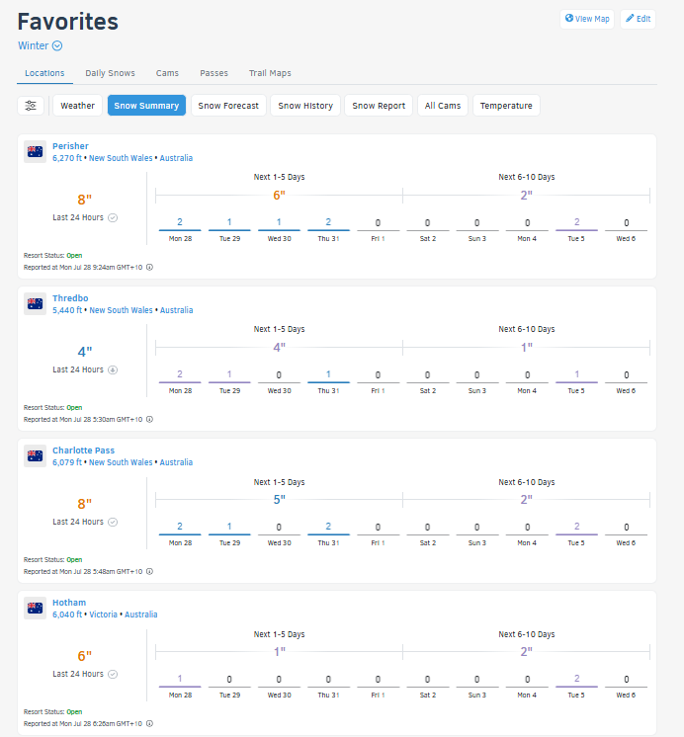Image resolution: width=684 pixels, height=737 pixels.
Task: Click Hotham's 6" last 24 hours total
Action: [x=85, y=656]
